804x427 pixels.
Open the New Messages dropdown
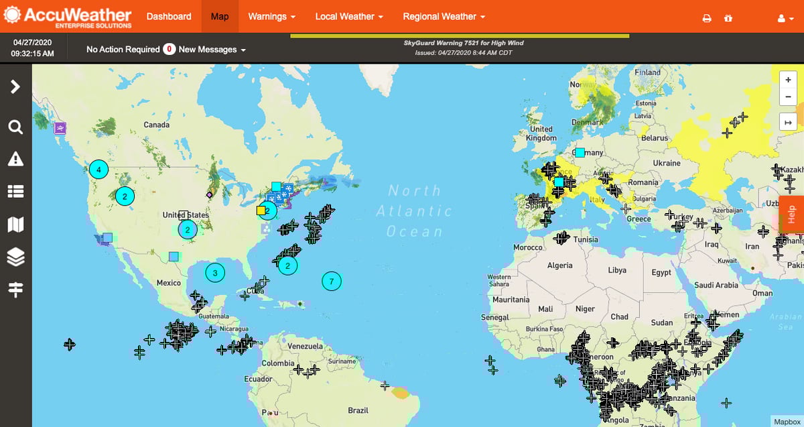212,50
